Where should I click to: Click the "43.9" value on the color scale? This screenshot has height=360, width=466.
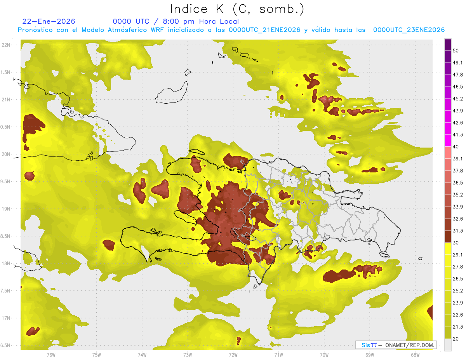coord(457,111)
